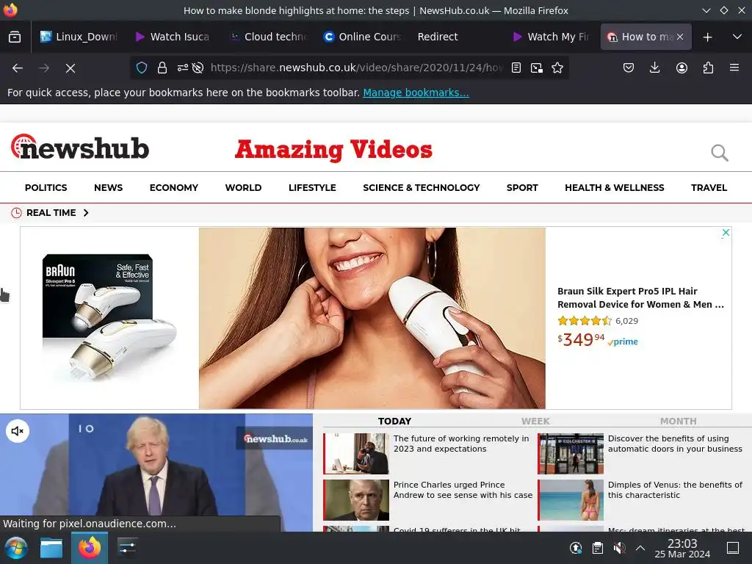Open Save to Pocket icon
Screen dimensions: 752x564
pyautogui.click(x=629, y=68)
